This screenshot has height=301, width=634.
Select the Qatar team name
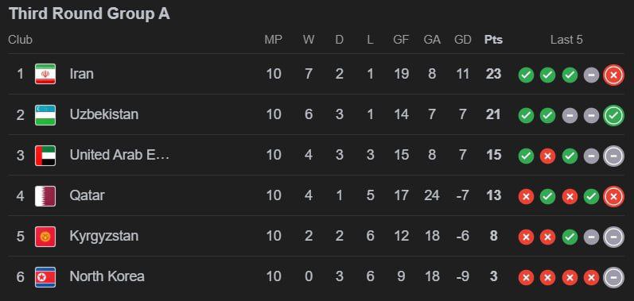click(x=87, y=195)
